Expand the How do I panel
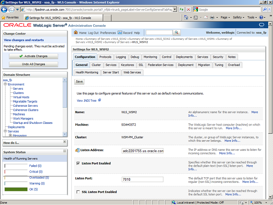Screen dimensions: 273x205 [64, 142]
